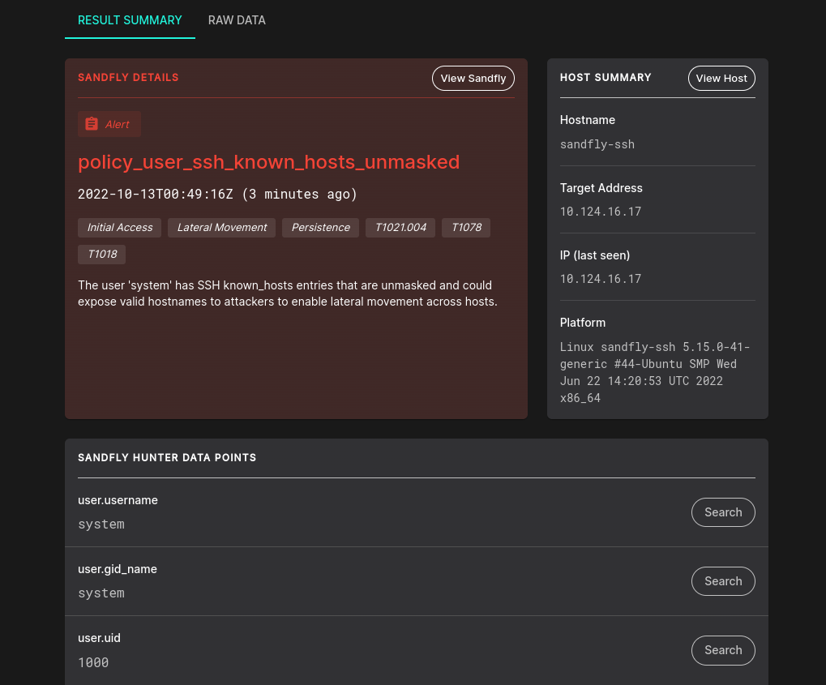
Task: Click the T1018 technique tag
Action: (x=101, y=254)
